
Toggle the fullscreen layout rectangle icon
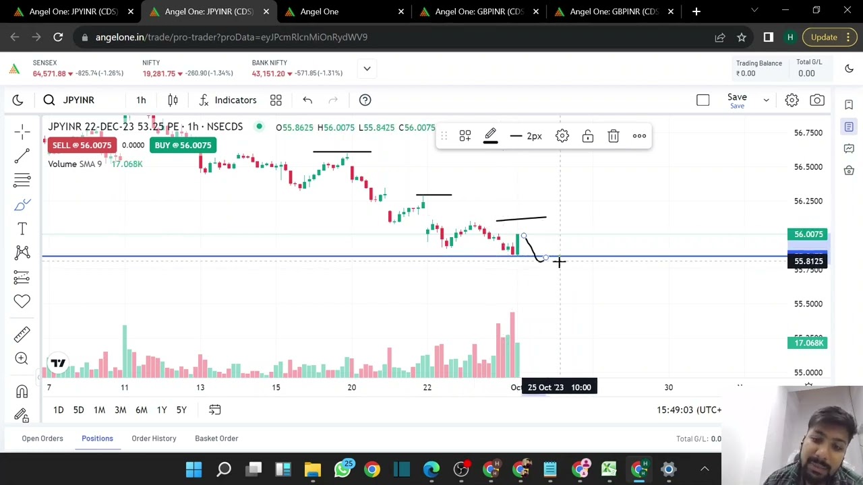point(703,100)
